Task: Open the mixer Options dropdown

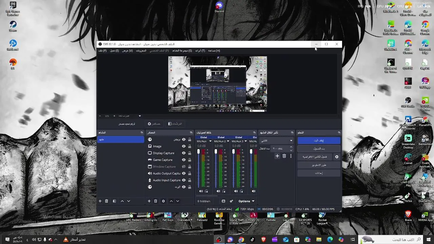Action: coord(246,201)
